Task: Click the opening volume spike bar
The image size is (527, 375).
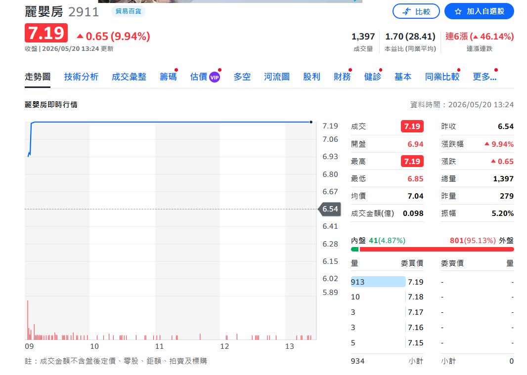Action: click(28, 320)
